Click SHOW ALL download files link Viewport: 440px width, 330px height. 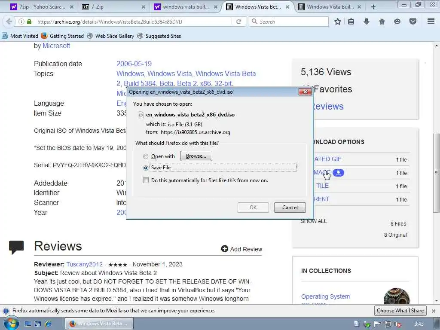coord(314,221)
